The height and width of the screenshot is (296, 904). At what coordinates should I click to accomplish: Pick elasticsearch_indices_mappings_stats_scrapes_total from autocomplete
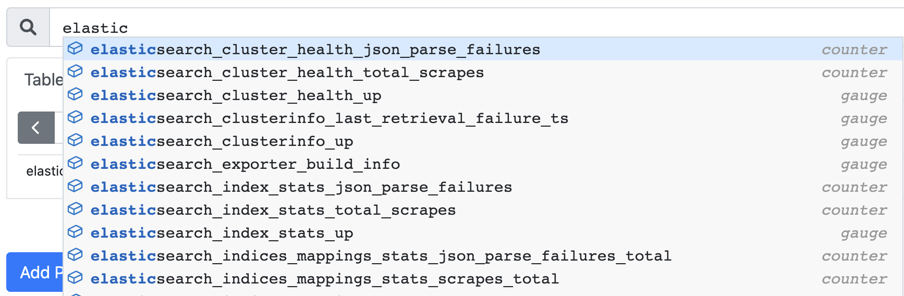[483, 279]
